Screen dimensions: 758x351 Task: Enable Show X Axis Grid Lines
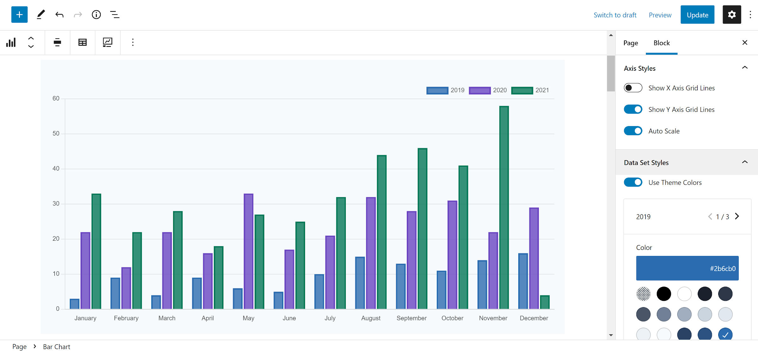(633, 88)
